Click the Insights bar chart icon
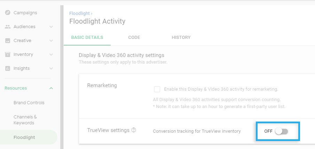 point(7,68)
